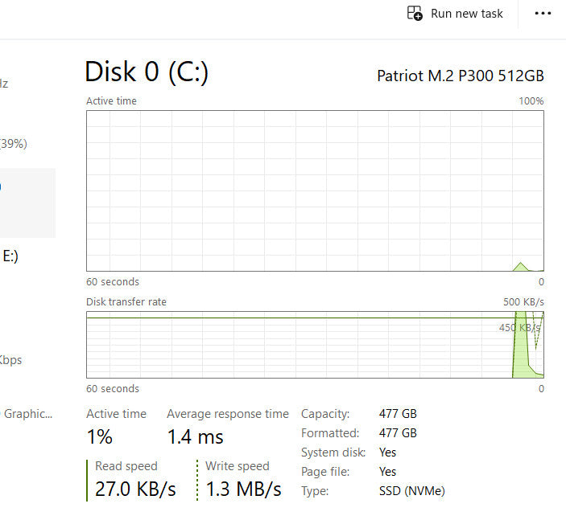This screenshot has width=566, height=516.
Task: Click the Capacity 477 GB value
Action: 398,414
